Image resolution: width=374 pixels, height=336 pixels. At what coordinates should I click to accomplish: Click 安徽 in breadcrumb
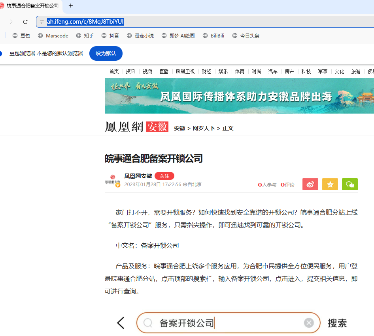[179, 128]
